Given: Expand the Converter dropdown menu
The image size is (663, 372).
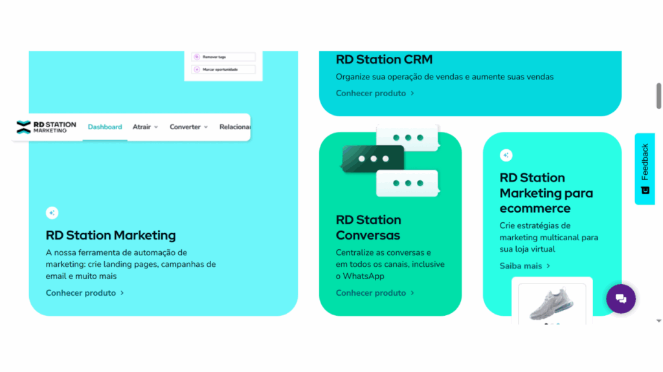Looking at the screenshot, I should point(188,127).
